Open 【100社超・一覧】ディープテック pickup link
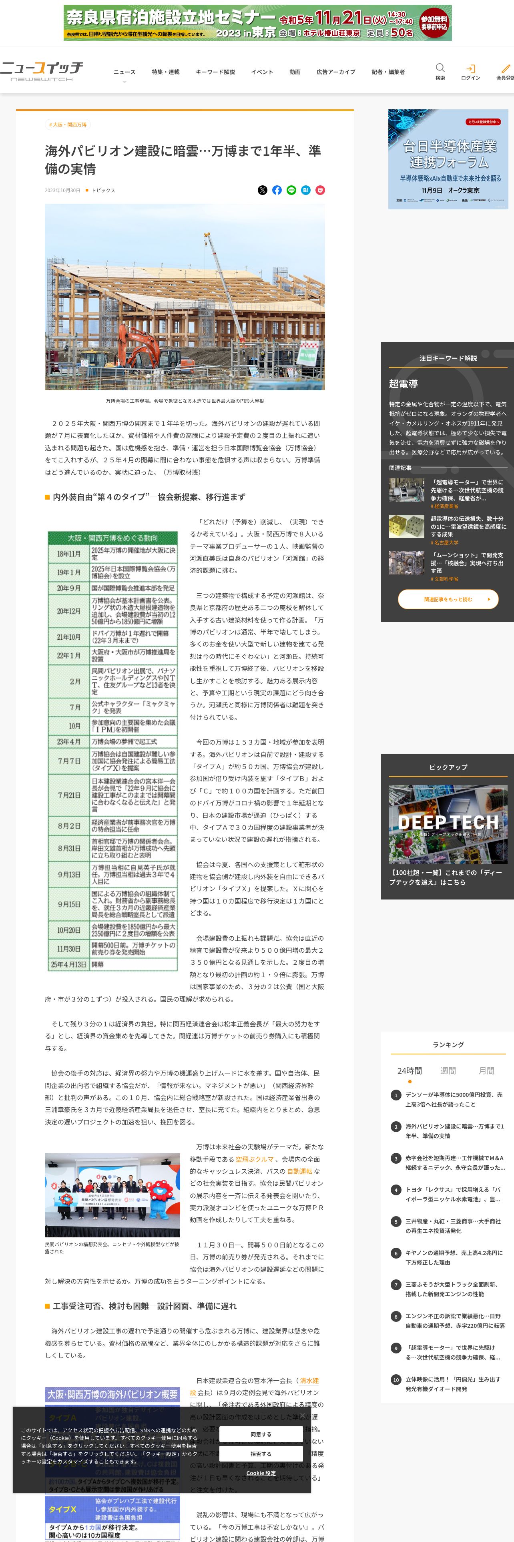 (446, 877)
